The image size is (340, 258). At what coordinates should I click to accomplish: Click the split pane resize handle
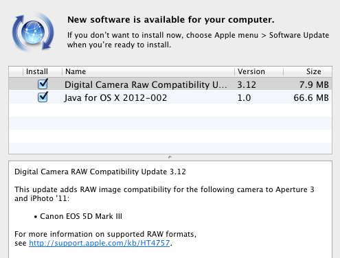coord(170,157)
